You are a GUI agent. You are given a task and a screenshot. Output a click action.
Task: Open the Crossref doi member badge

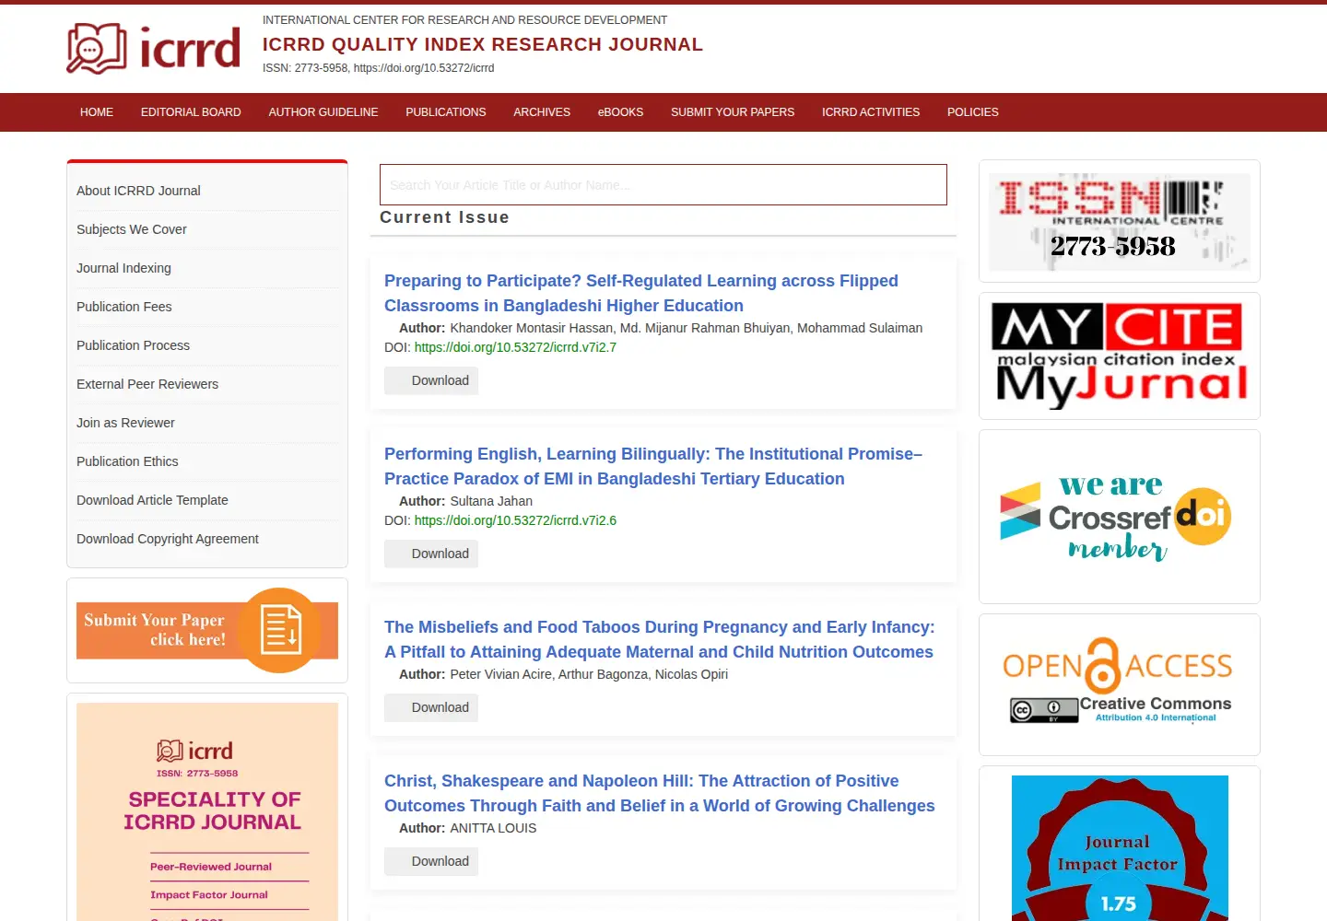click(x=1120, y=517)
